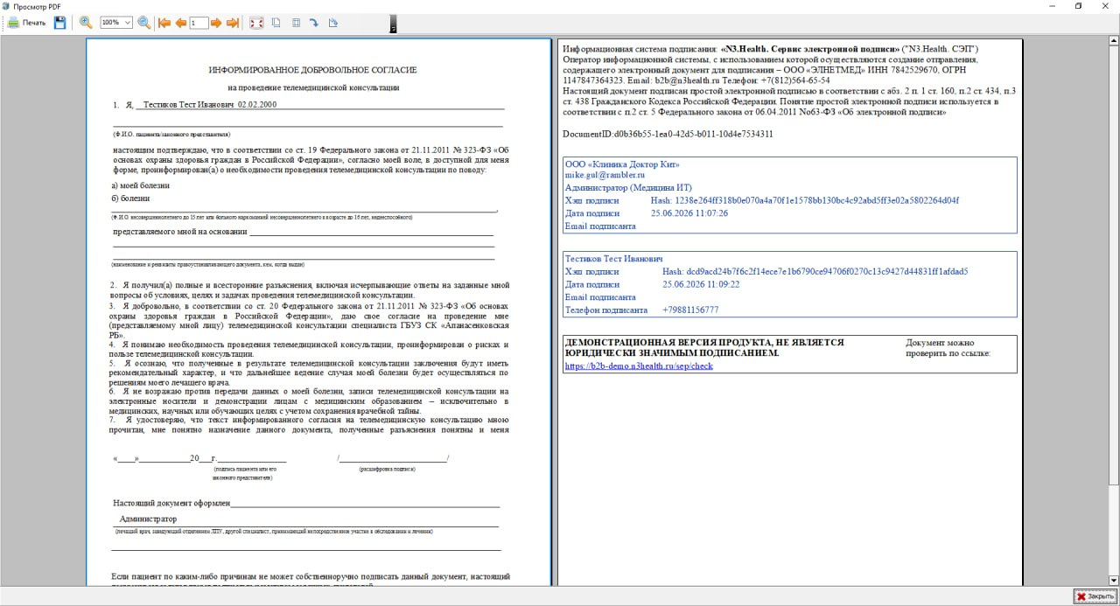This screenshot has height=606, width=1120.
Task: Click the blue curved arrow rotate icon
Action: pos(314,23)
